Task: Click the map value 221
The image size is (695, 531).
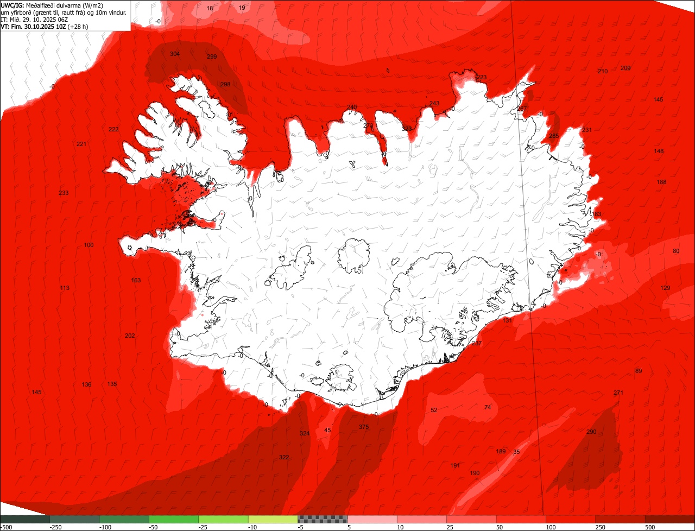Action: 81,144
